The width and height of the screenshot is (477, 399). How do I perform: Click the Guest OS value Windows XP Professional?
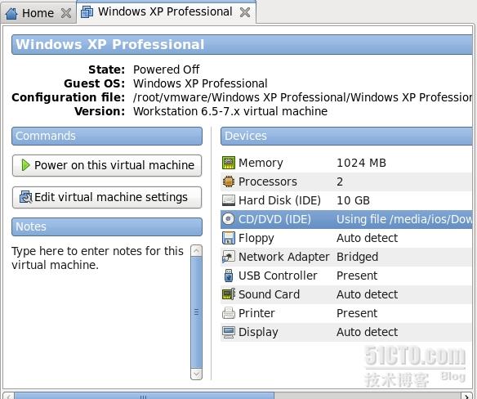200,83
